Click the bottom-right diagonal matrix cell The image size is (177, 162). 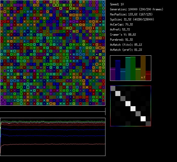pyautogui.click(x=148, y=124)
